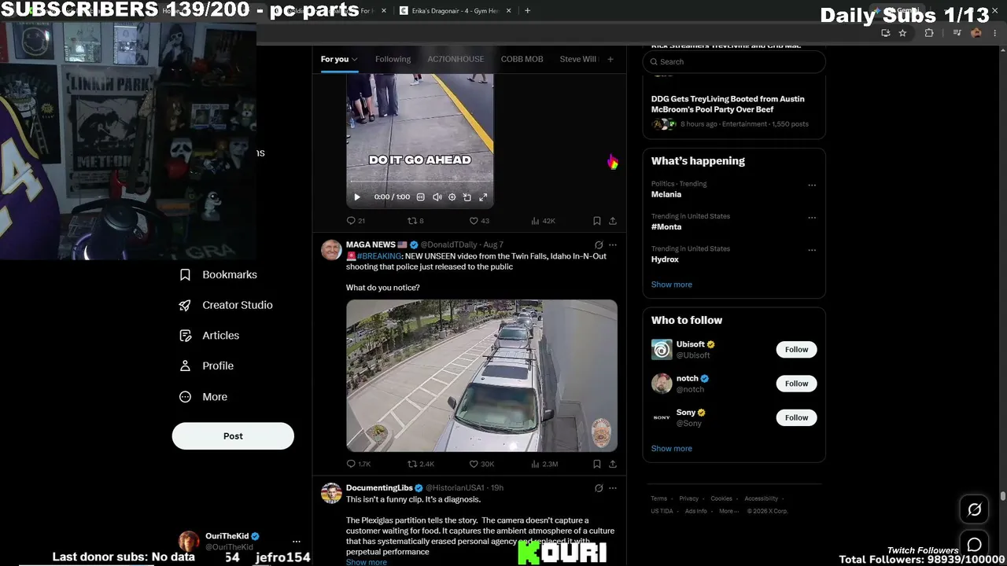
Task: Add a new timeline tab with plus
Action: point(610,59)
